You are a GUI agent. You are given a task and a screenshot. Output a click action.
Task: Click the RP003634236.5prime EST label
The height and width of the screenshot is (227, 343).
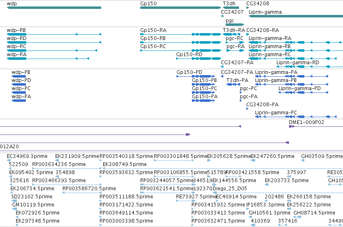(59, 165)
